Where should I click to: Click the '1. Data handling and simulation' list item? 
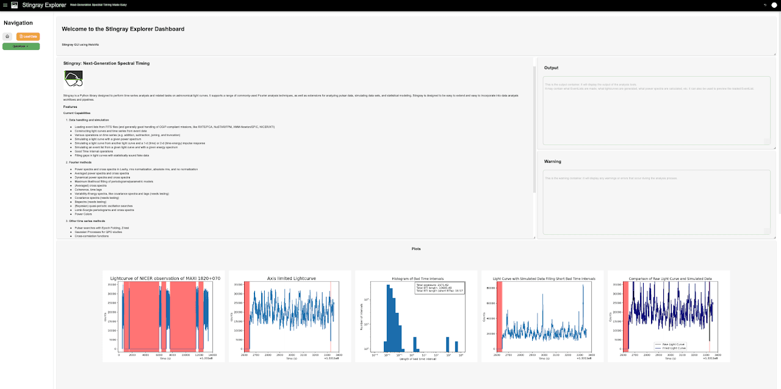click(x=88, y=120)
